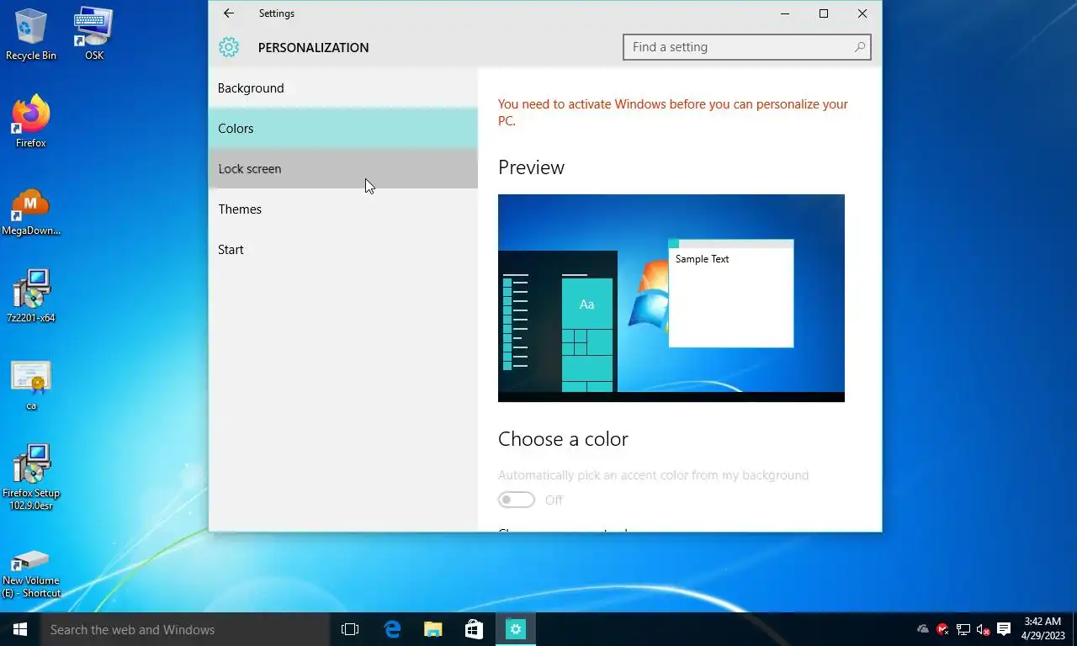Select the MegaDownloader desktop shortcut
The image size is (1077, 646).
click(31, 211)
